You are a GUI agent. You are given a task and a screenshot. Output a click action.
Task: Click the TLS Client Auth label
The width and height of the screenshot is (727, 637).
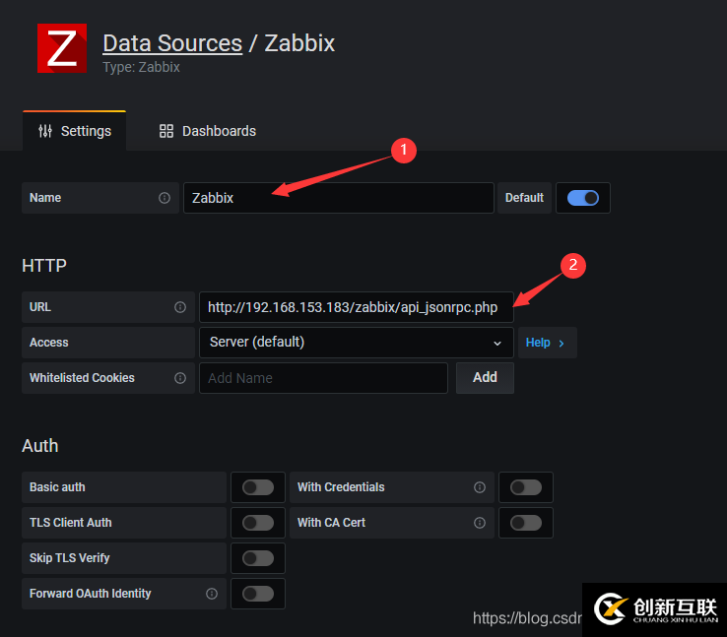pyautogui.click(x=71, y=523)
